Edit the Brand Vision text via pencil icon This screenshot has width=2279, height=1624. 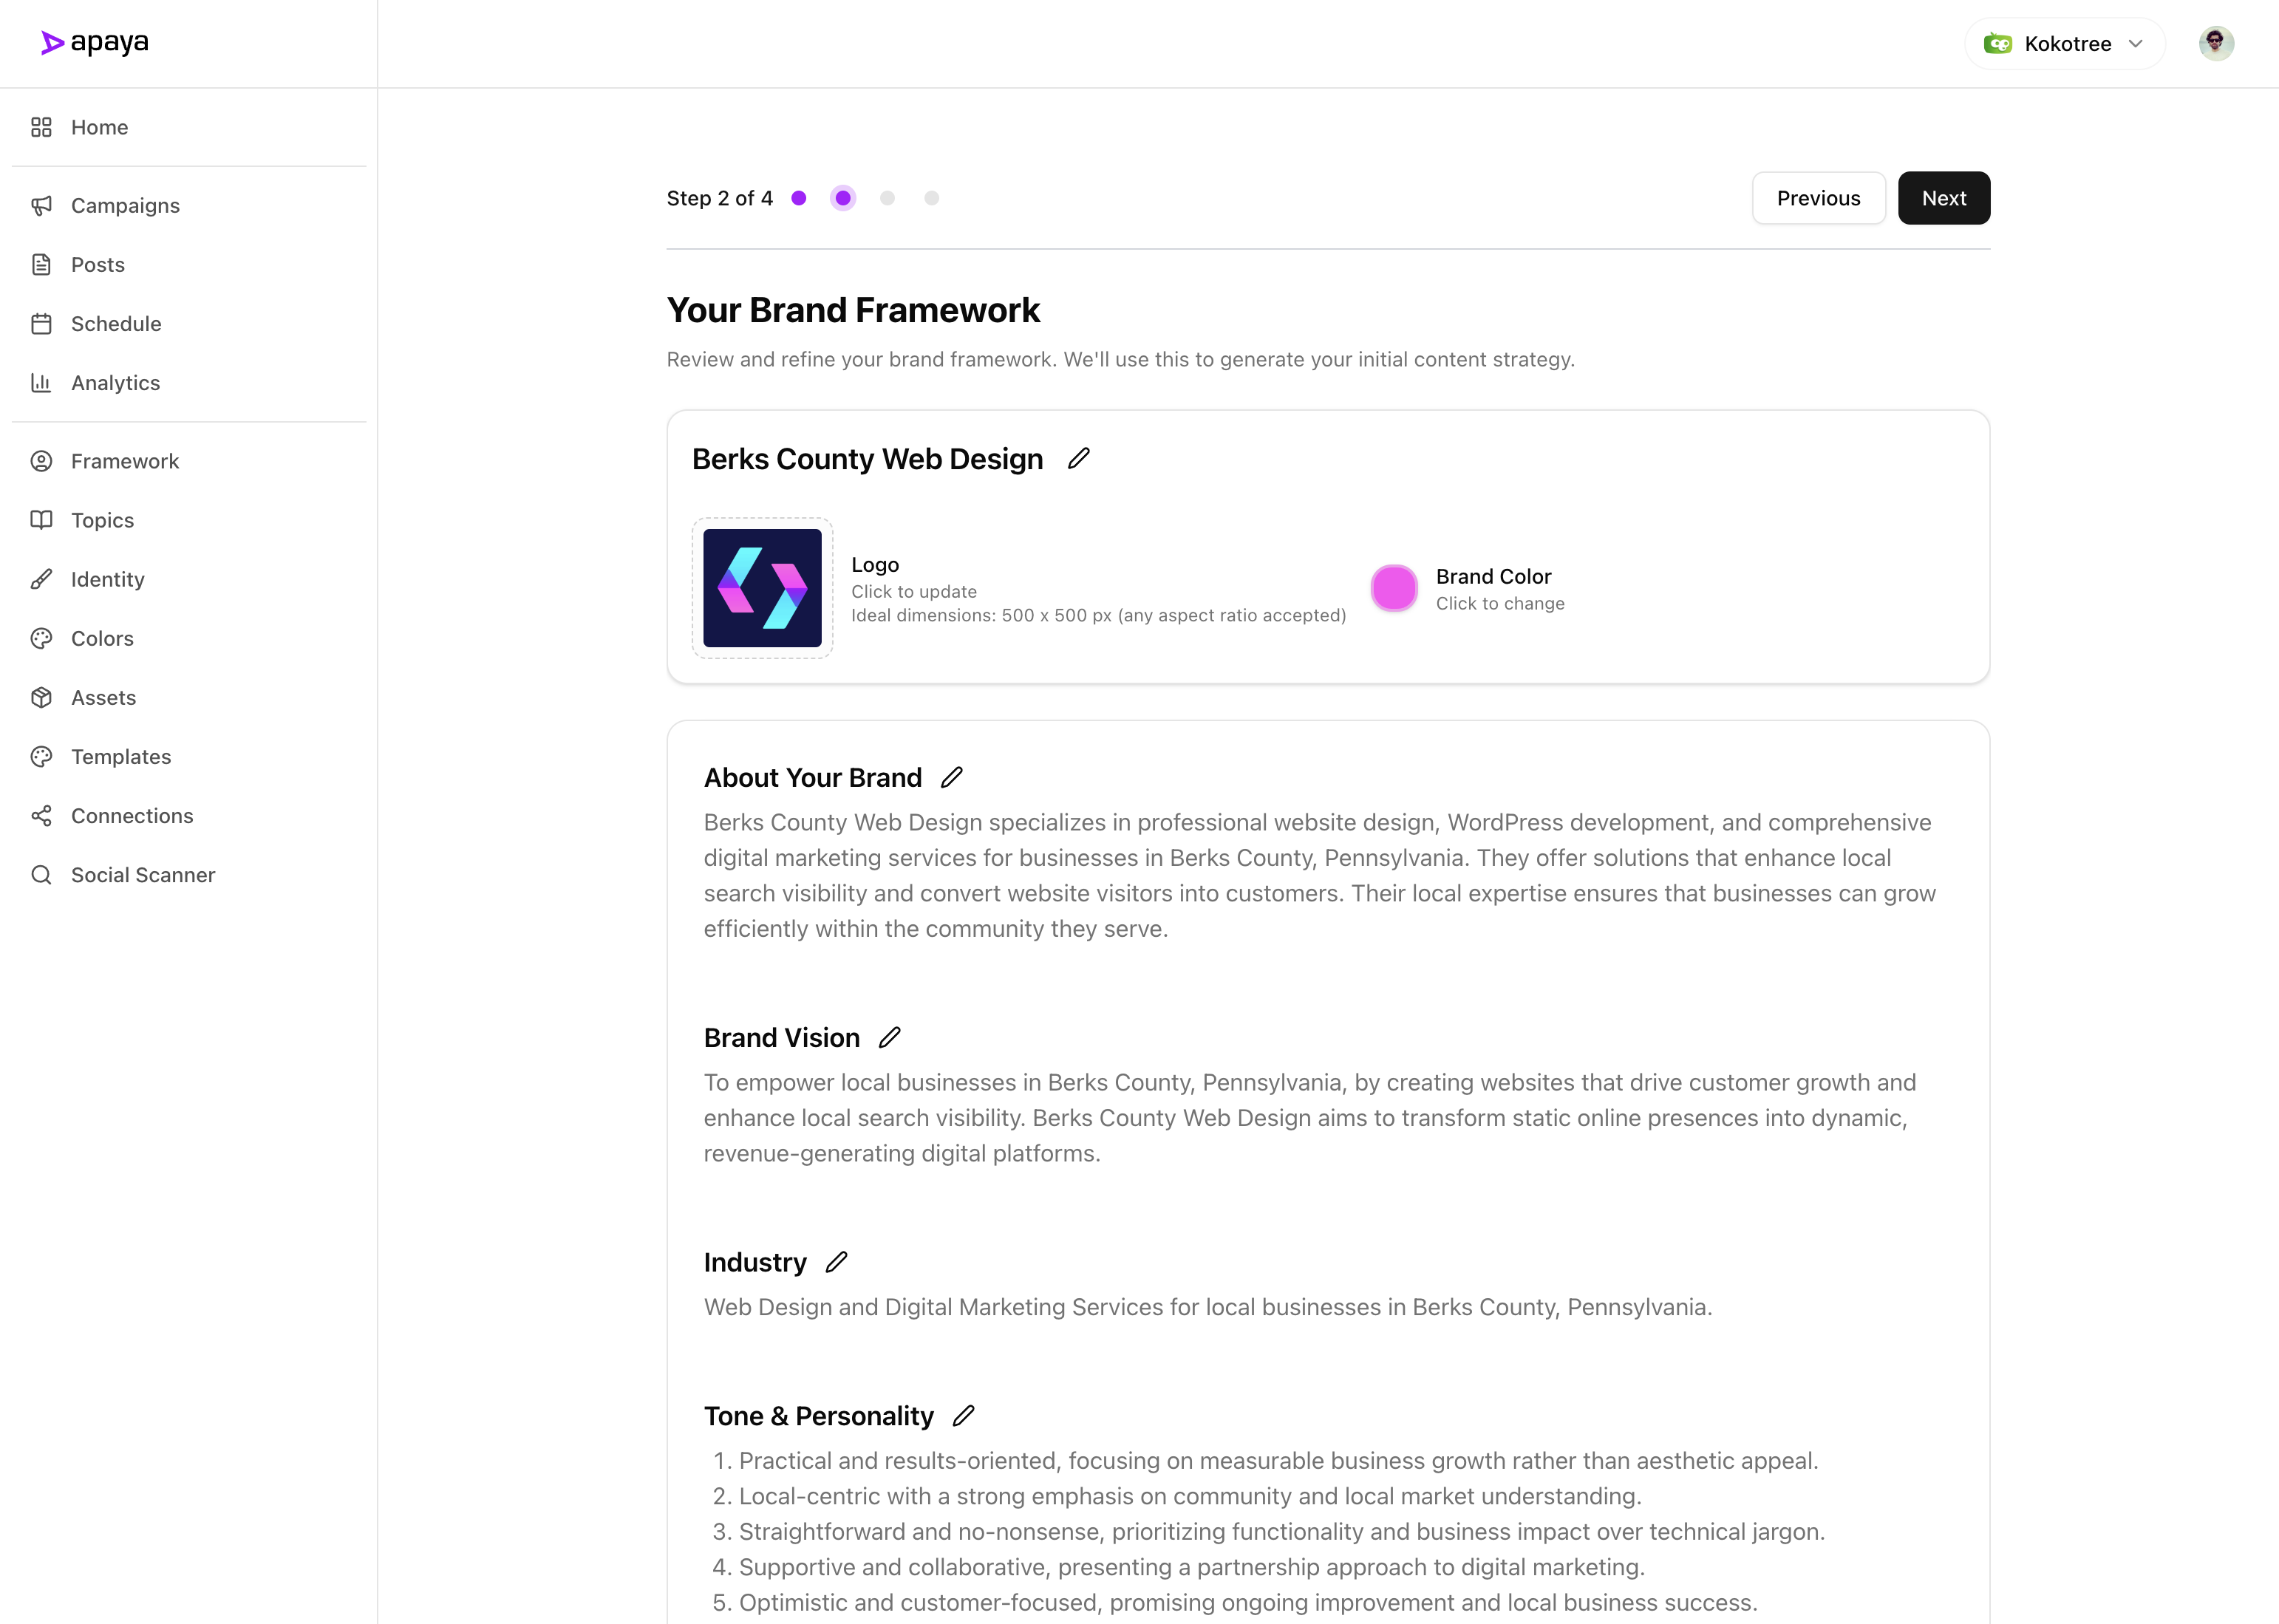[x=888, y=1037]
